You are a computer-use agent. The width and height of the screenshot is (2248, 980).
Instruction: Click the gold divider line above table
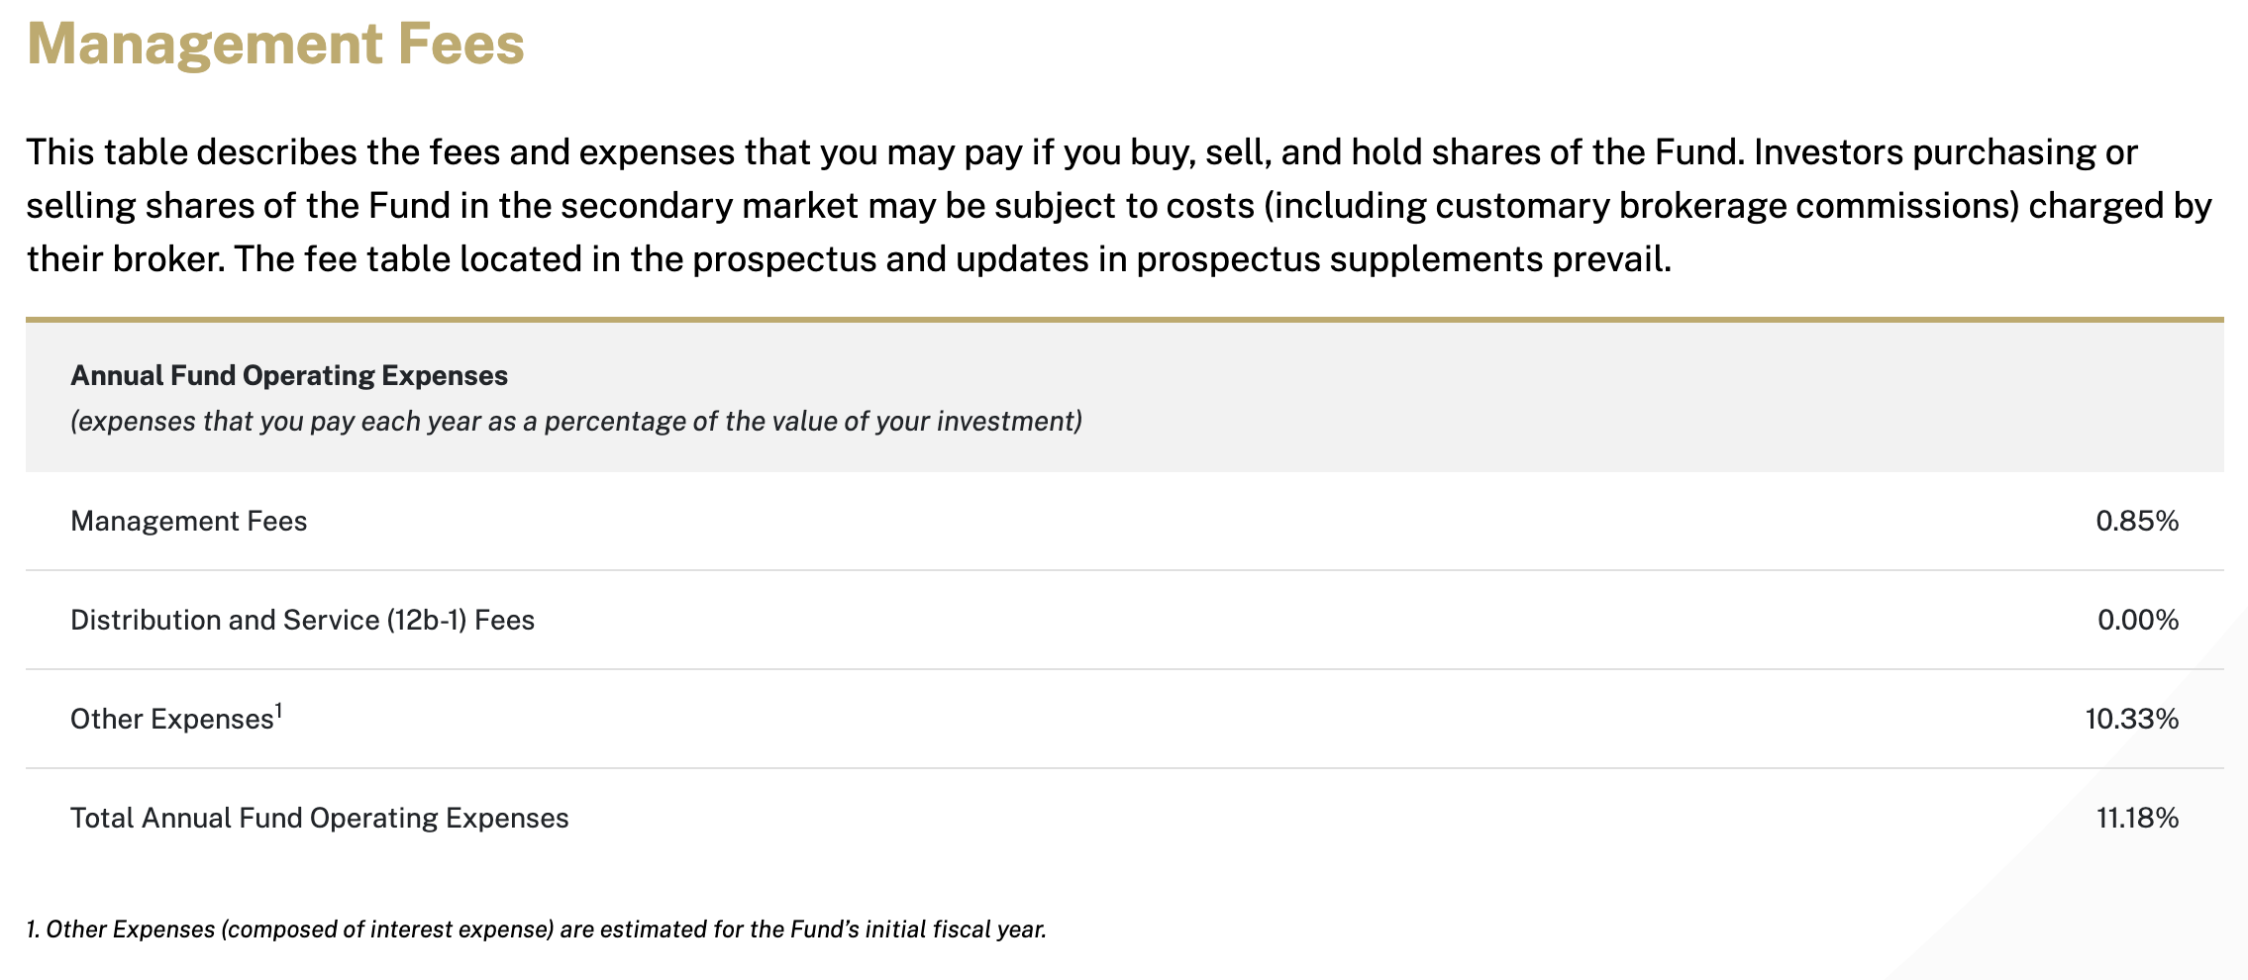point(1124,320)
